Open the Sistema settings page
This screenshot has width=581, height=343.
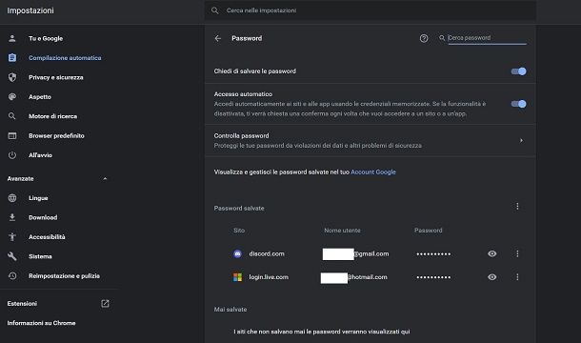(40, 256)
